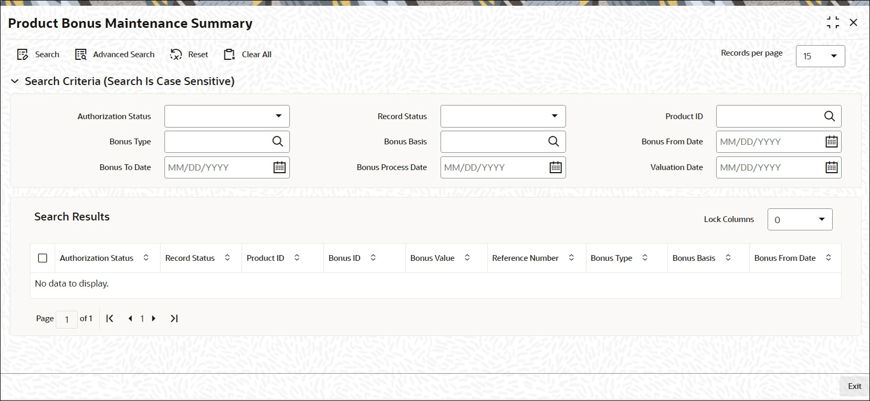Screen dimensions: 870x401
Task: Sort by Bonus Type column
Action: point(645,258)
